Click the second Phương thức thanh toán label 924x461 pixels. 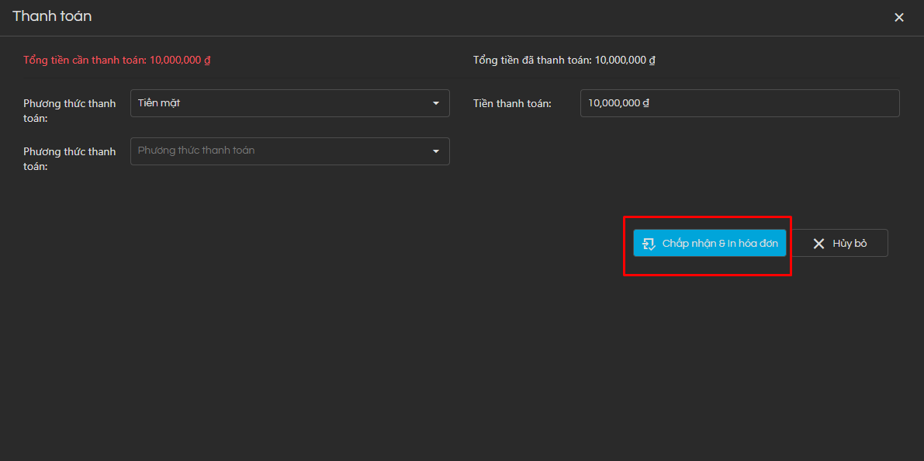pyautogui.click(x=69, y=158)
